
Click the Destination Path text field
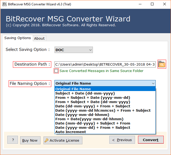[105, 65]
